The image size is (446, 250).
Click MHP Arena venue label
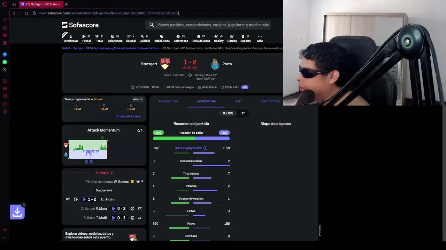209,87
